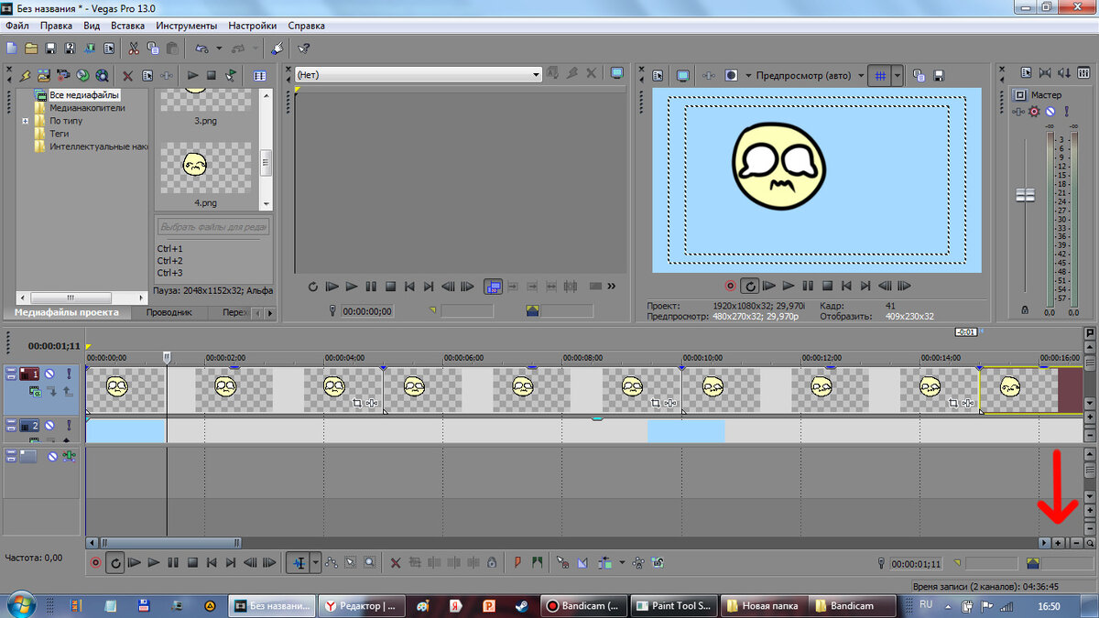Solo video track 1 with the exclamation icon

(67, 374)
